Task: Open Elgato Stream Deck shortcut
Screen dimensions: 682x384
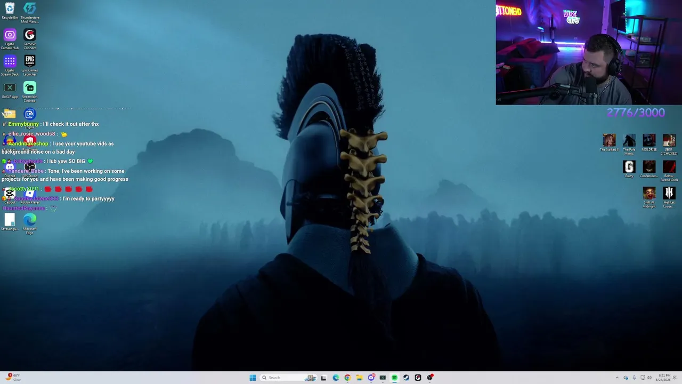Action: click(x=10, y=66)
